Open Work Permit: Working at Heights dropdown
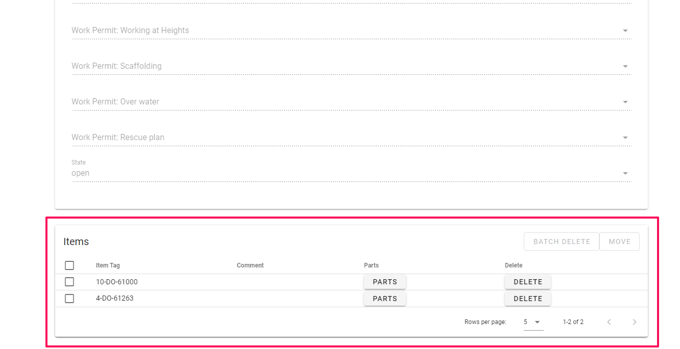Image resolution: width=680 pixels, height=349 pixels. tap(351, 31)
